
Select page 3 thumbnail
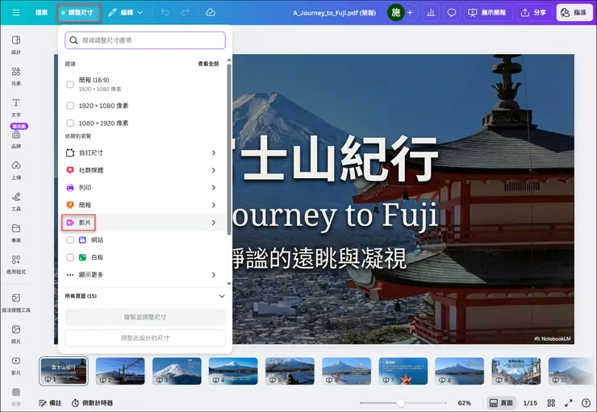tap(177, 371)
